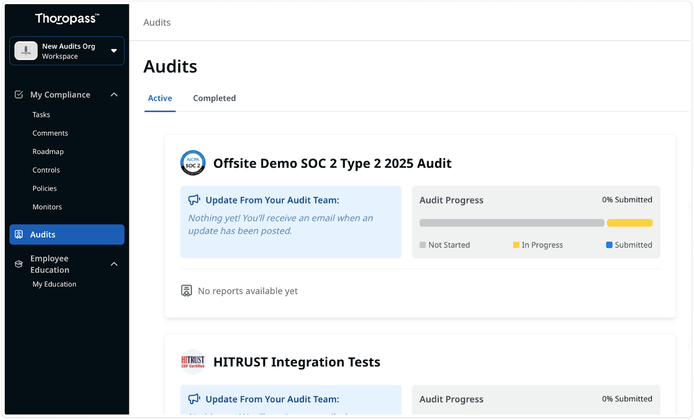The height and width of the screenshot is (420, 694).
Task: Click the AICPA SOC 2 badge icon
Action: click(193, 163)
